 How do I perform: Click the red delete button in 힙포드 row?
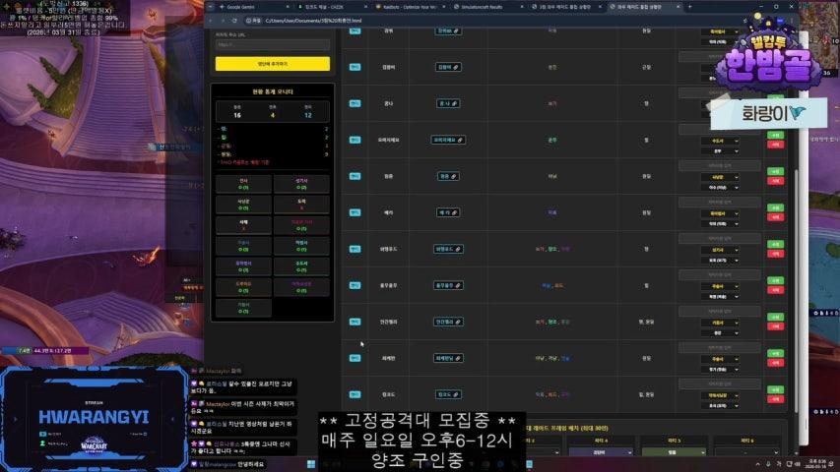pos(775,399)
